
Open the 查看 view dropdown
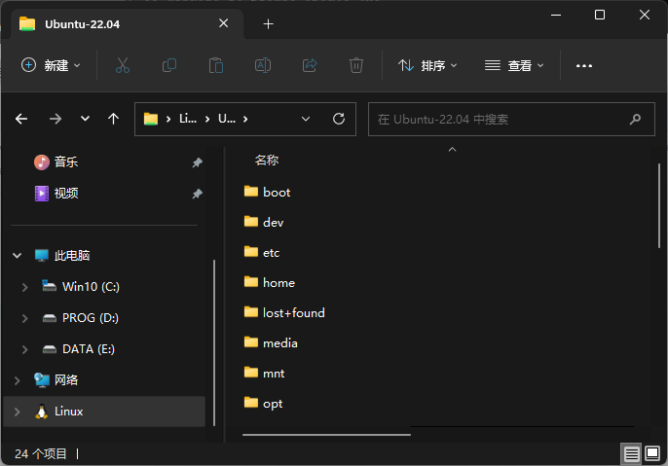[514, 65]
